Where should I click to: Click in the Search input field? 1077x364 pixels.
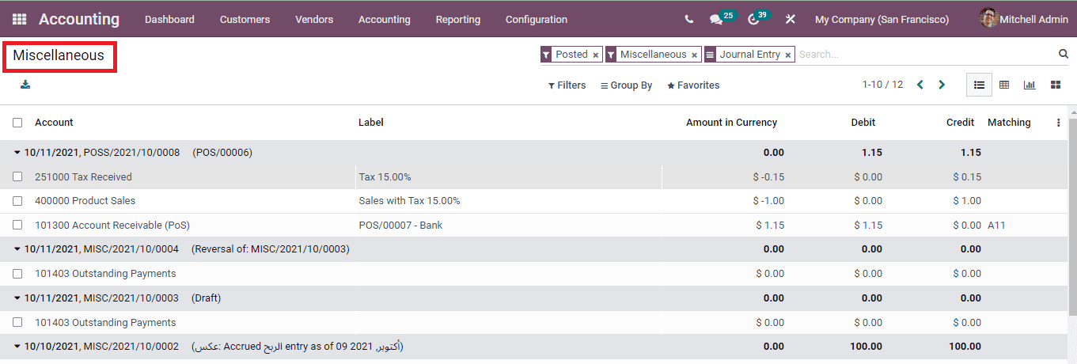click(x=926, y=55)
